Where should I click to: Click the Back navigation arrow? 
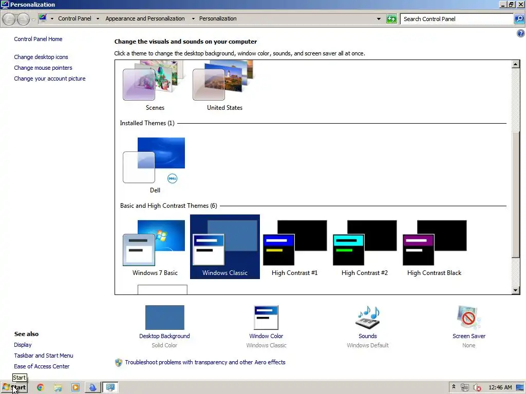[x=9, y=19]
